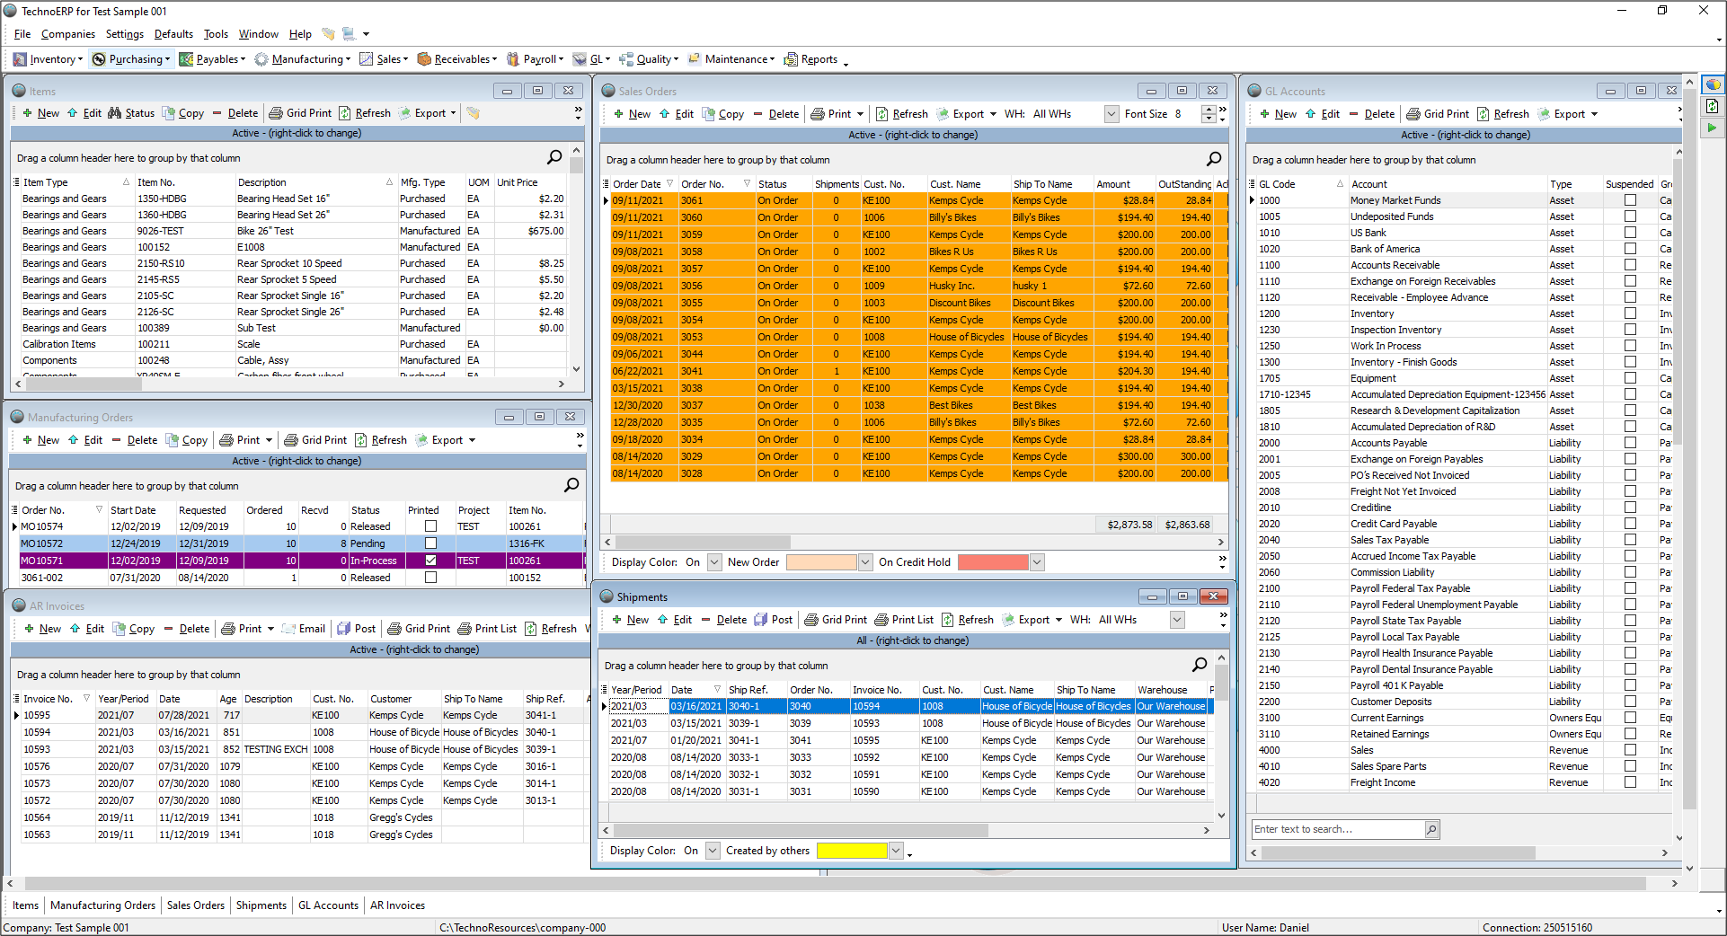The height and width of the screenshot is (936, 1727).
Task: Click Grid Print icon in GL Accounts
Action: pyautogui.click(x=1413, y=114)
